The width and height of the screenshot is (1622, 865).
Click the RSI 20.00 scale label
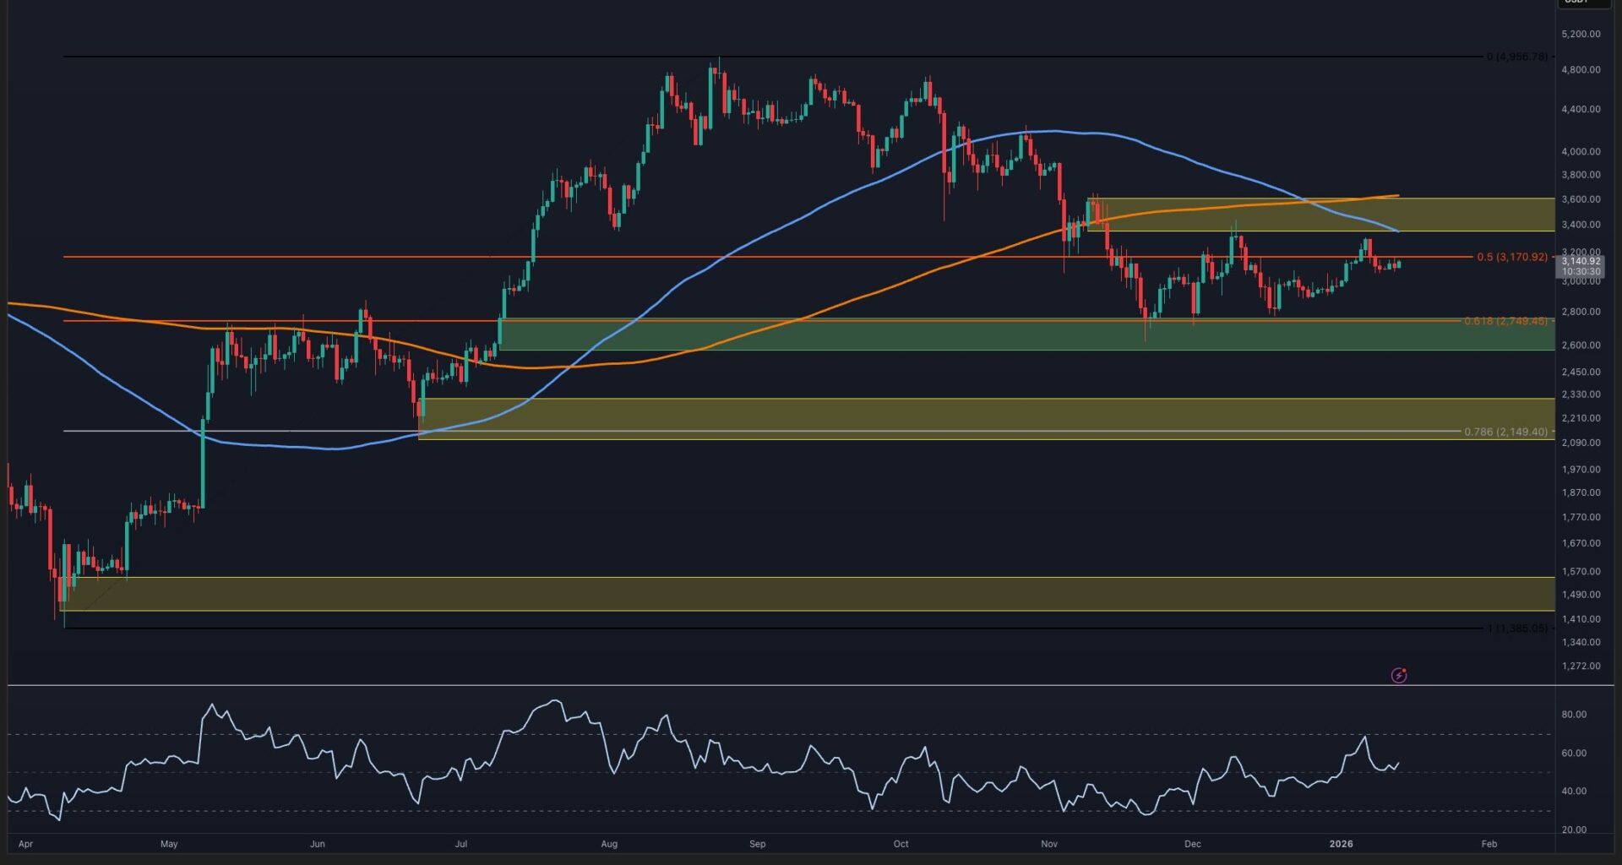[x=1574, y=830]
